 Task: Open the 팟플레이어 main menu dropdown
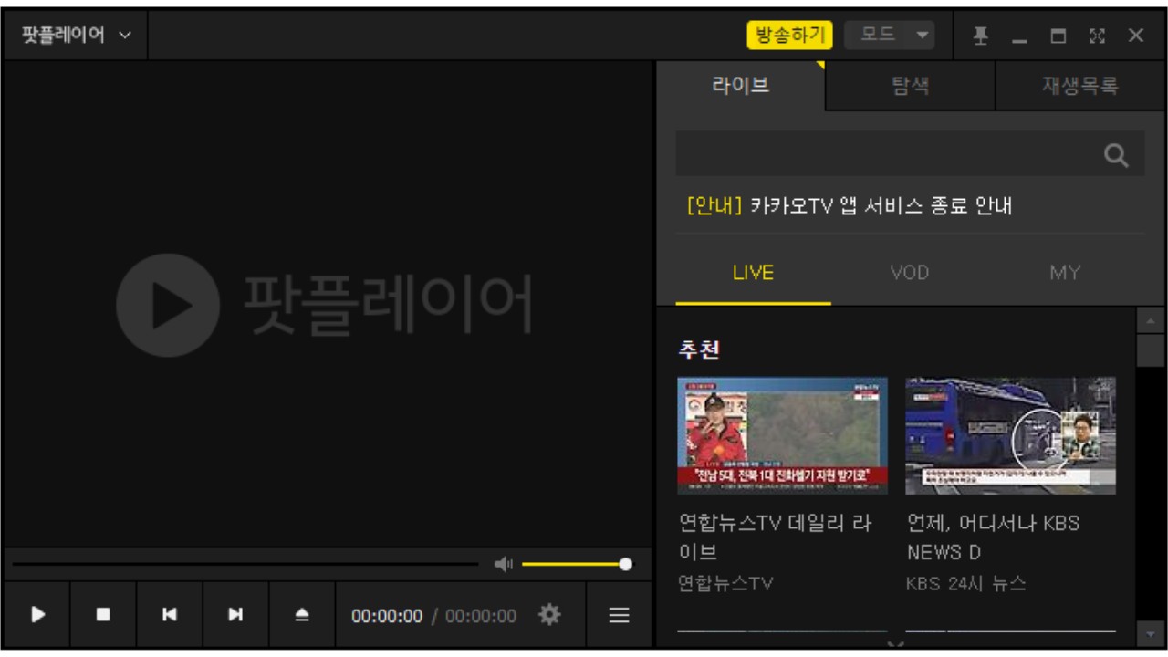coord(77,36)
